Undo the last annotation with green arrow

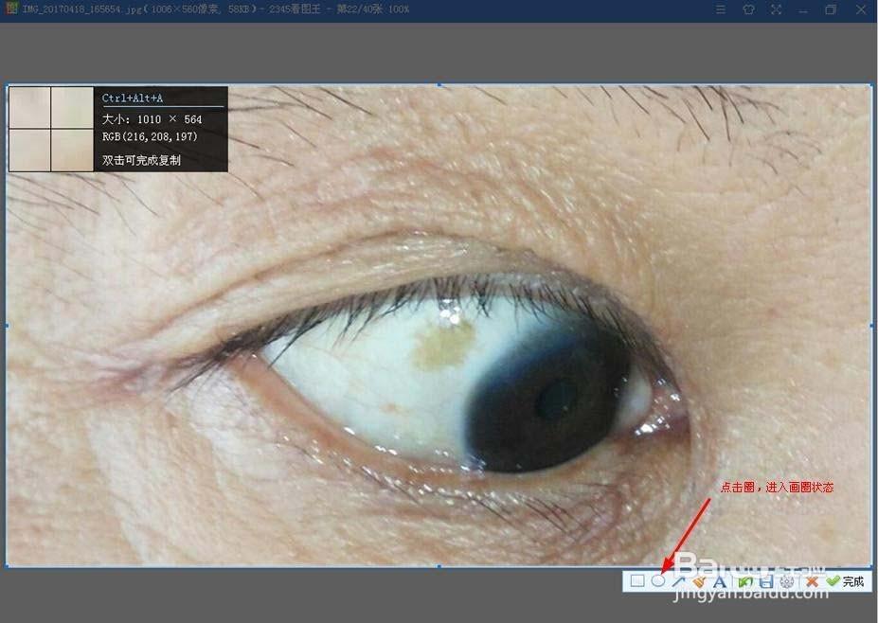(x=745, y=581)
